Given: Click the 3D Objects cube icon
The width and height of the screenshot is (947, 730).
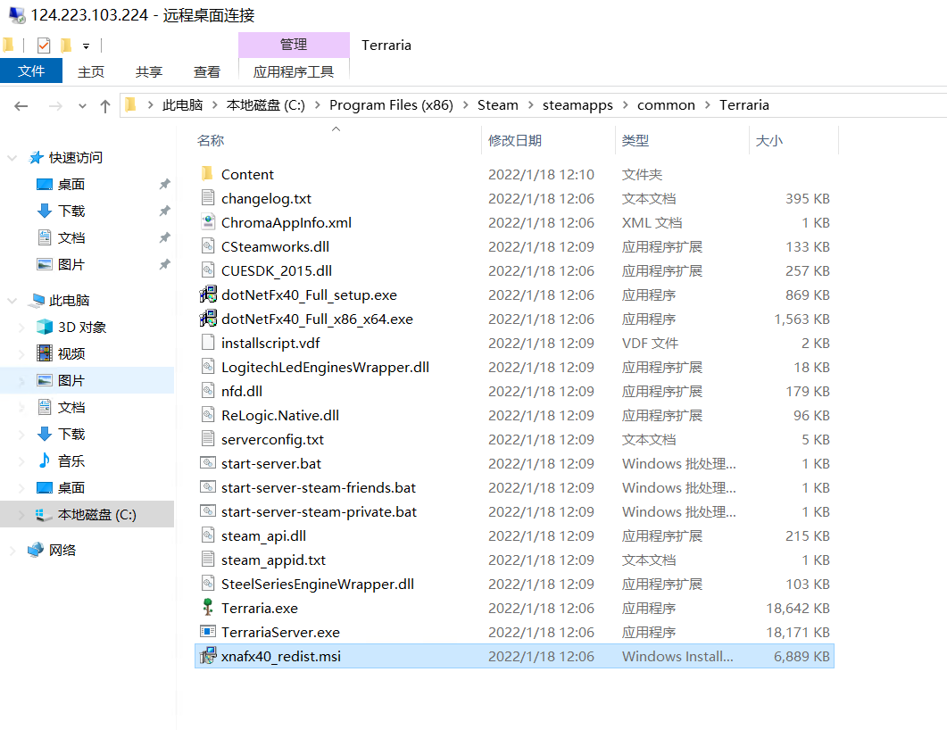Looking at the screenshot, I should tap(44, 327).
